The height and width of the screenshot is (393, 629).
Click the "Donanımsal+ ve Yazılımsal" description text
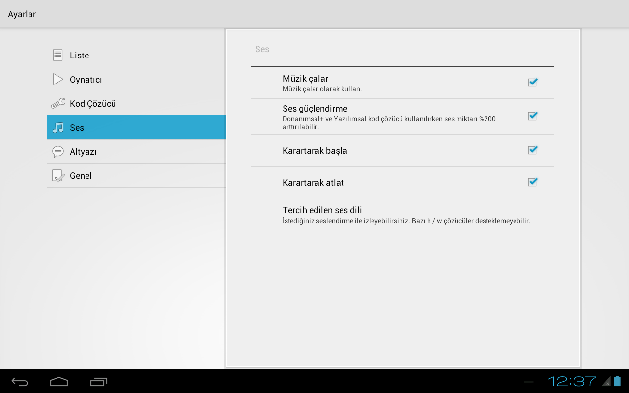(389, 123)
